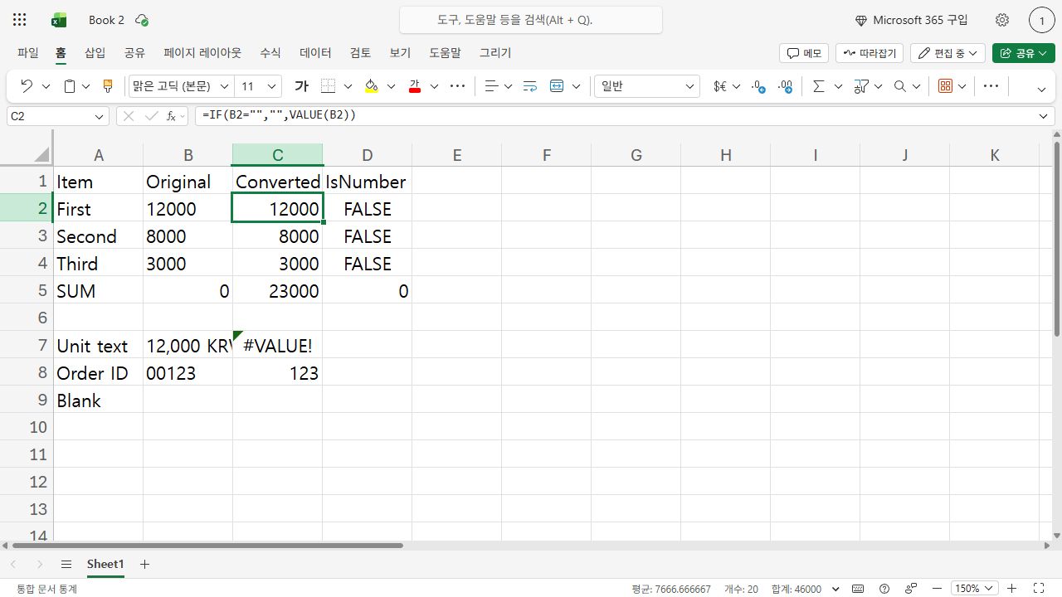The width and height of the screenshot is (1062, 597).
Task: Expand the Name Box dropdown
Action: point(100,117)
